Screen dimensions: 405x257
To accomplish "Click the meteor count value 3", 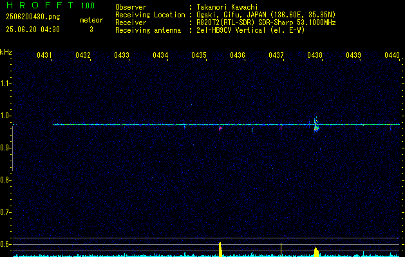I will [x=91, y=30].
